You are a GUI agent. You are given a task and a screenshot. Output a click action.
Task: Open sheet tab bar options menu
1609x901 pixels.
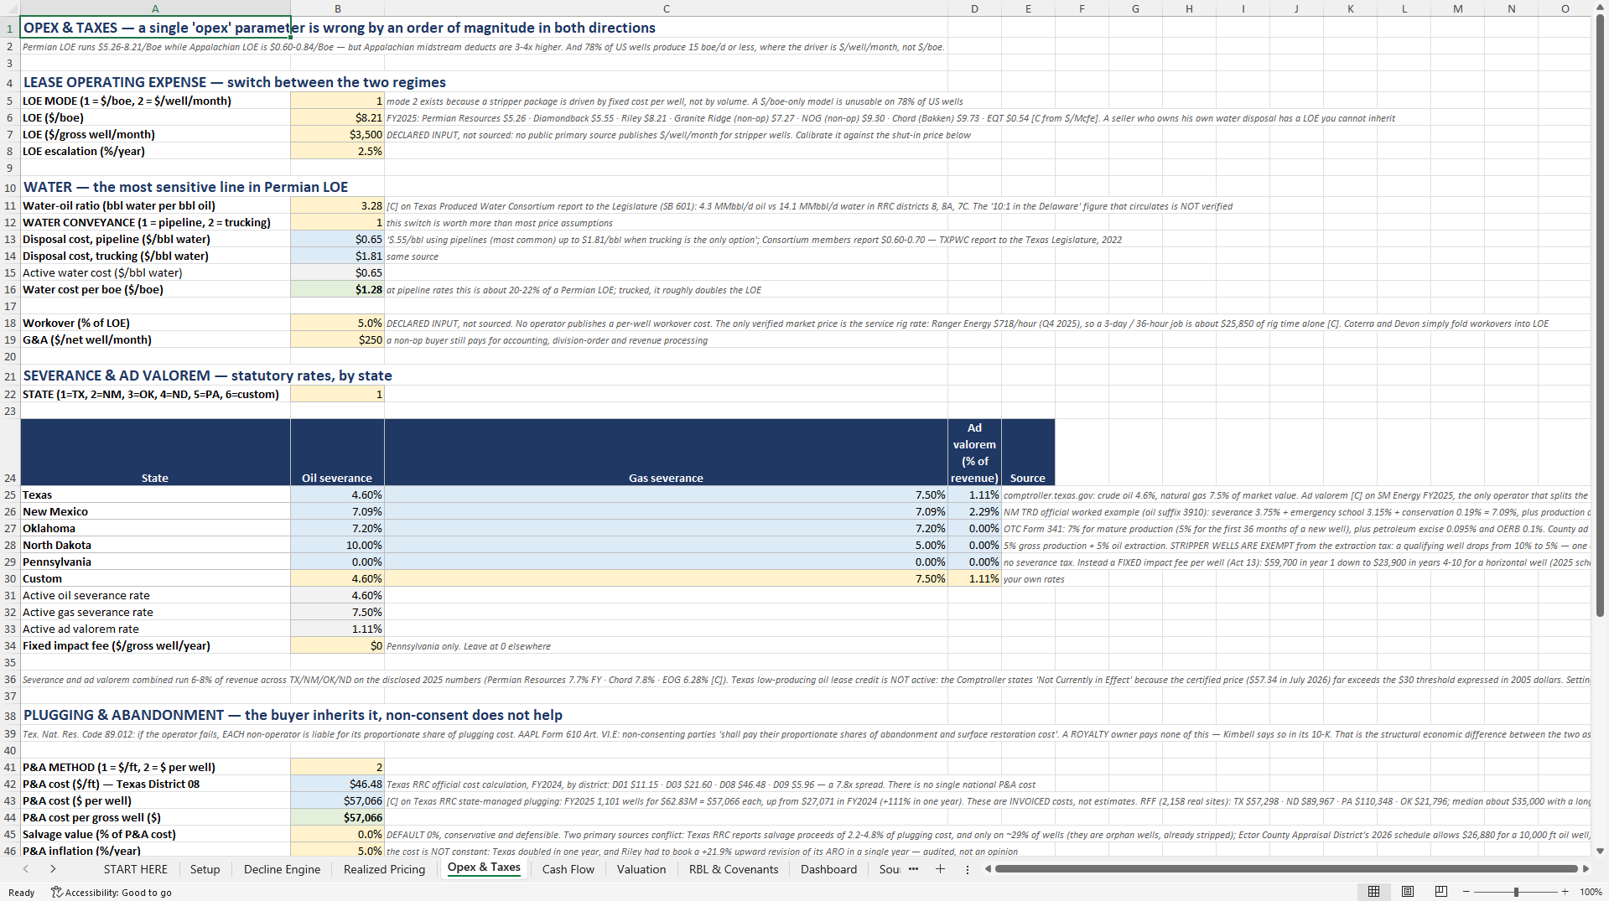967,869
